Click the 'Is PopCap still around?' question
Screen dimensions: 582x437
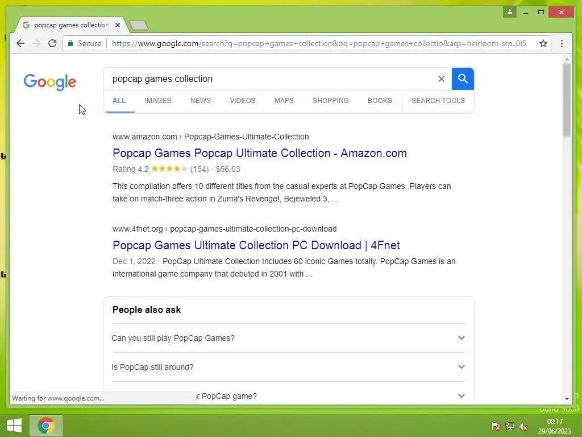point(152,367)
